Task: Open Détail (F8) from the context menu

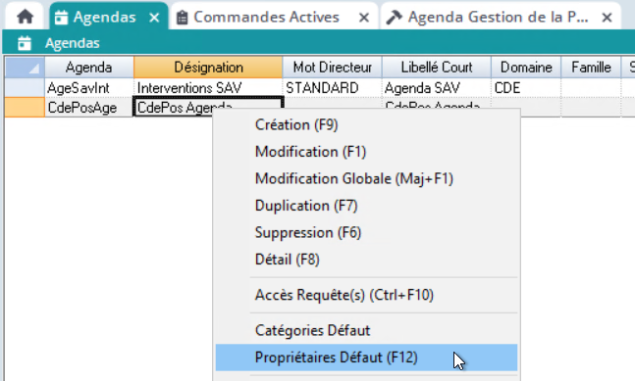Action: [x=288, y=260]
